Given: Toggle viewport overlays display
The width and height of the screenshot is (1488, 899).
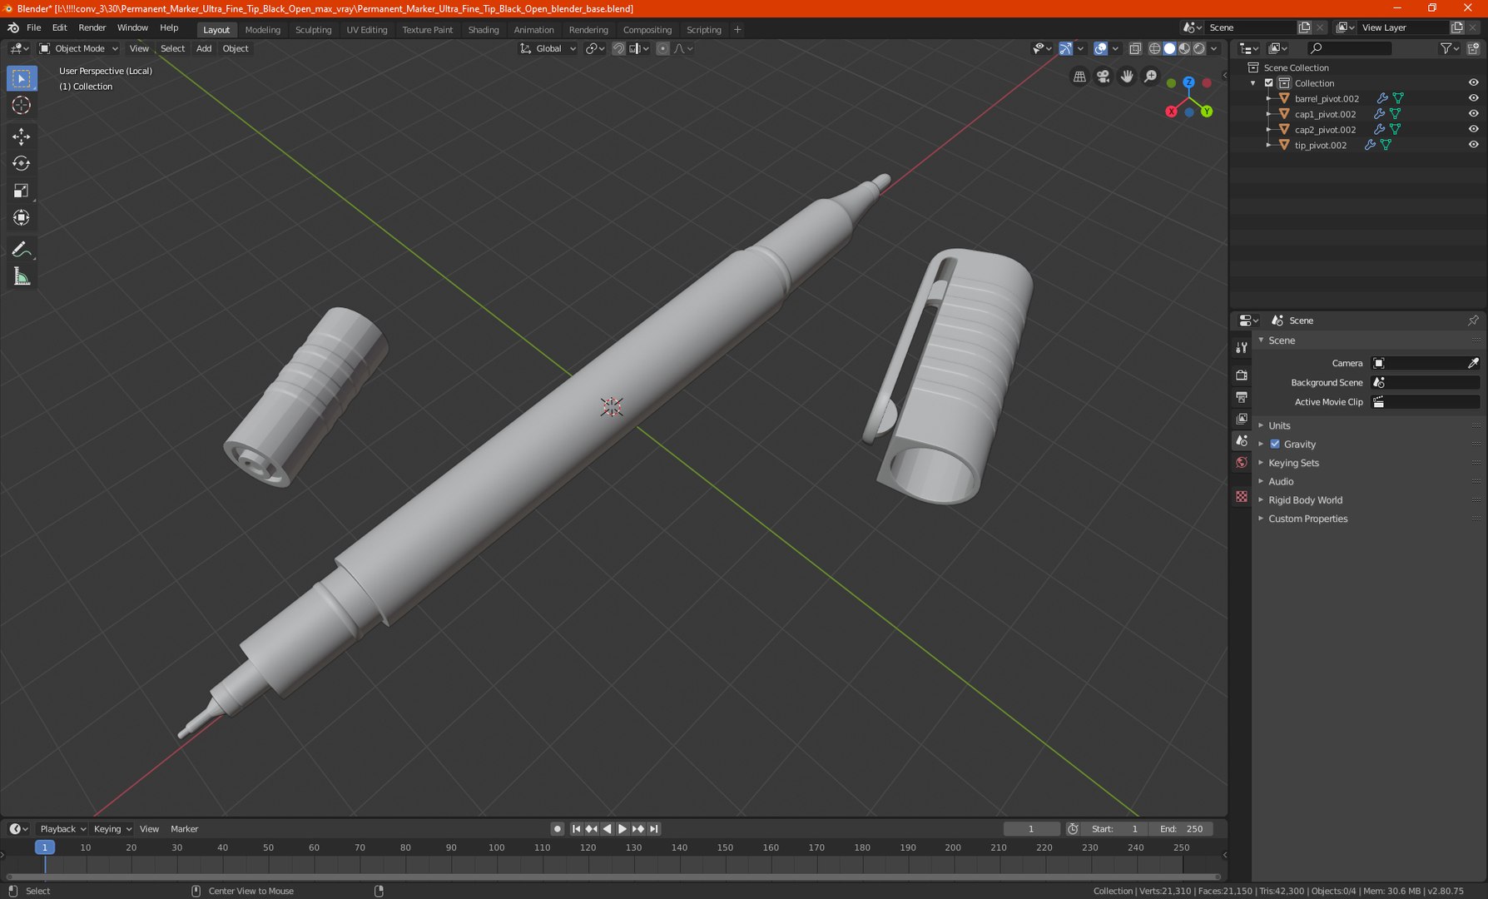Looking at the screenshot, I should tap(1100, 48).
